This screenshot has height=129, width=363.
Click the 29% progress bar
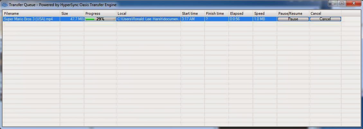tap(100, 19)
